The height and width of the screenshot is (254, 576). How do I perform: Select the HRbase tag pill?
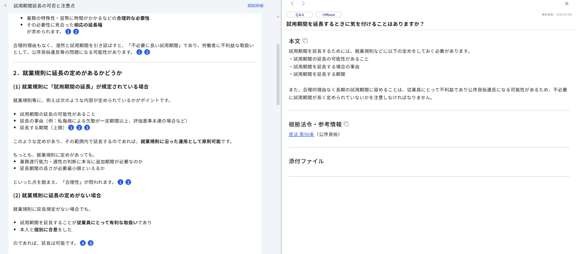pyautogui.click(x=329, y=15)
